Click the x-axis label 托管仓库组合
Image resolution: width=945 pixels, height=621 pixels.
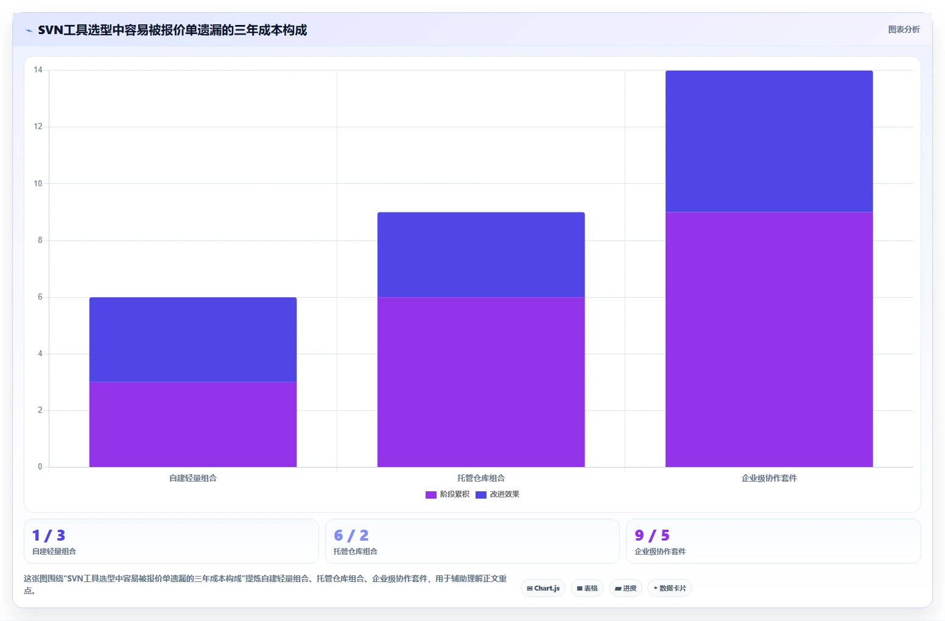pyautogui.click(x=481, y=478)
